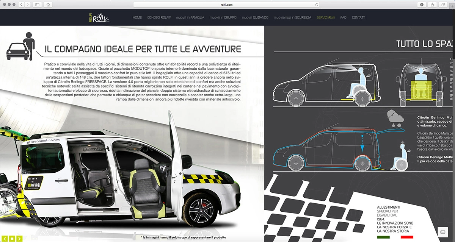This screenshot has height=242, width=455.
Task: Open the SERVIZI iRolfi link
Action: (x=326, y=17)
